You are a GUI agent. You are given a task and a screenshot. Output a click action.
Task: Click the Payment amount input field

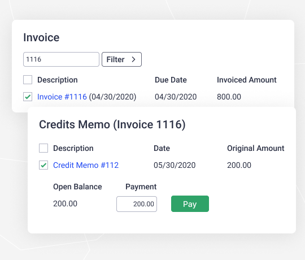coord(137,204)
